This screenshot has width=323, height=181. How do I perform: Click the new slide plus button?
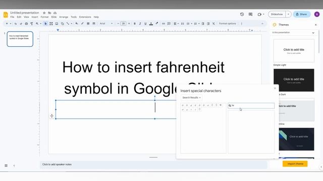tap(7, 24)
